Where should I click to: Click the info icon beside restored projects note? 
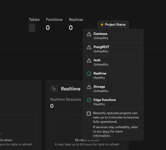click(x=89, y=114)
